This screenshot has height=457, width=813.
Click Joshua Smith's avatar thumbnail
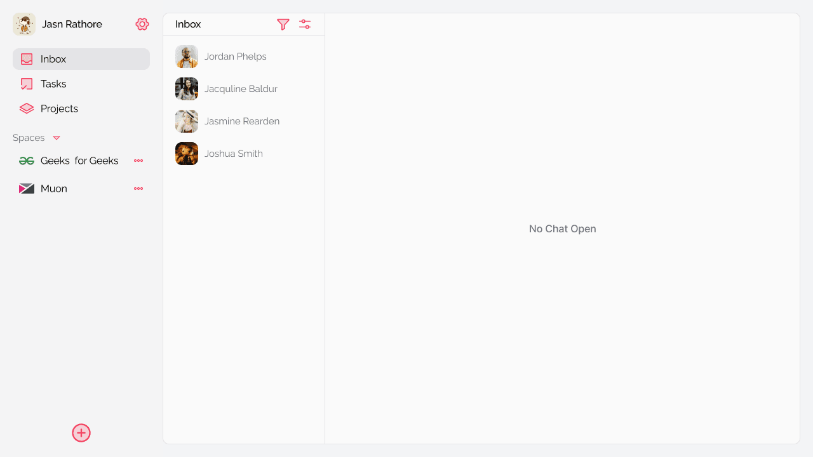(187, 154)
